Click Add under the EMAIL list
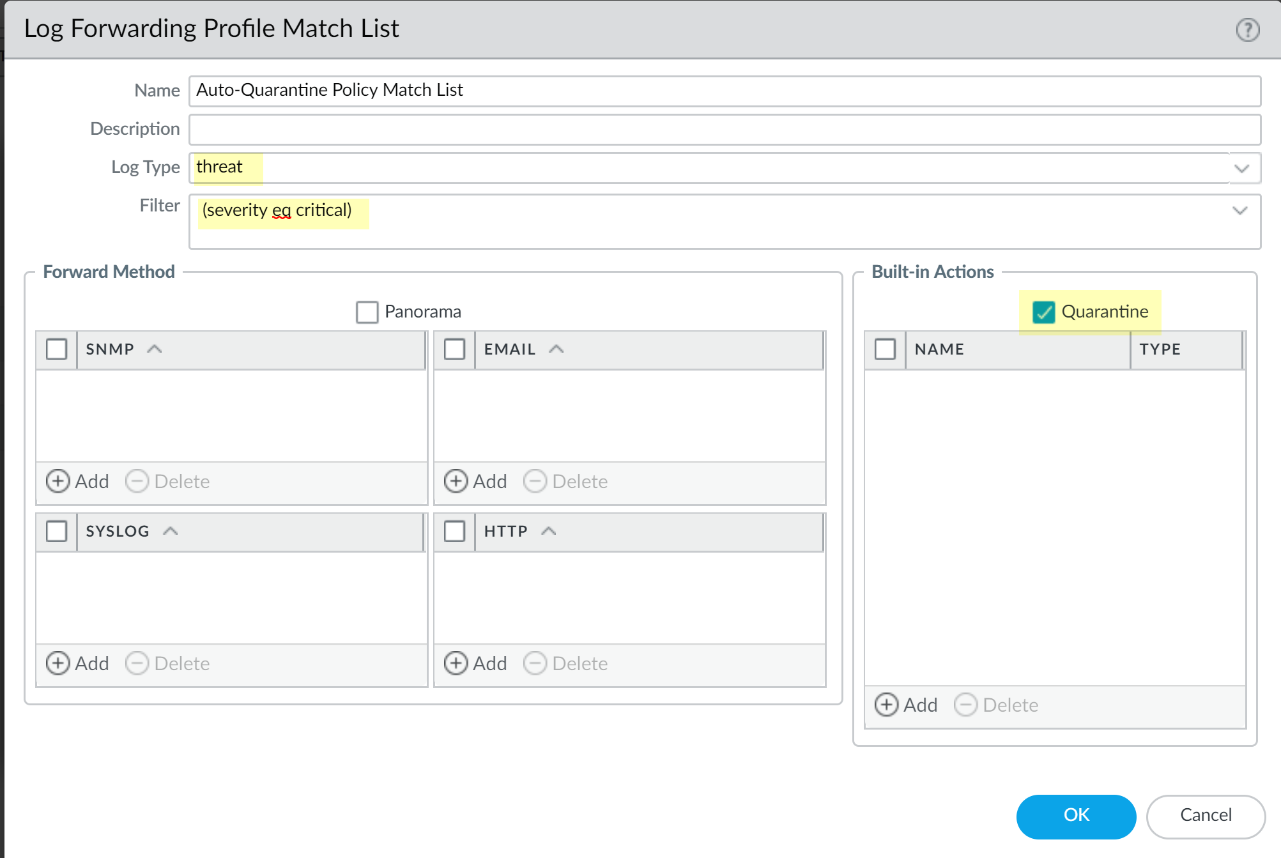1281x858 pixels. (x=476, y=481)
